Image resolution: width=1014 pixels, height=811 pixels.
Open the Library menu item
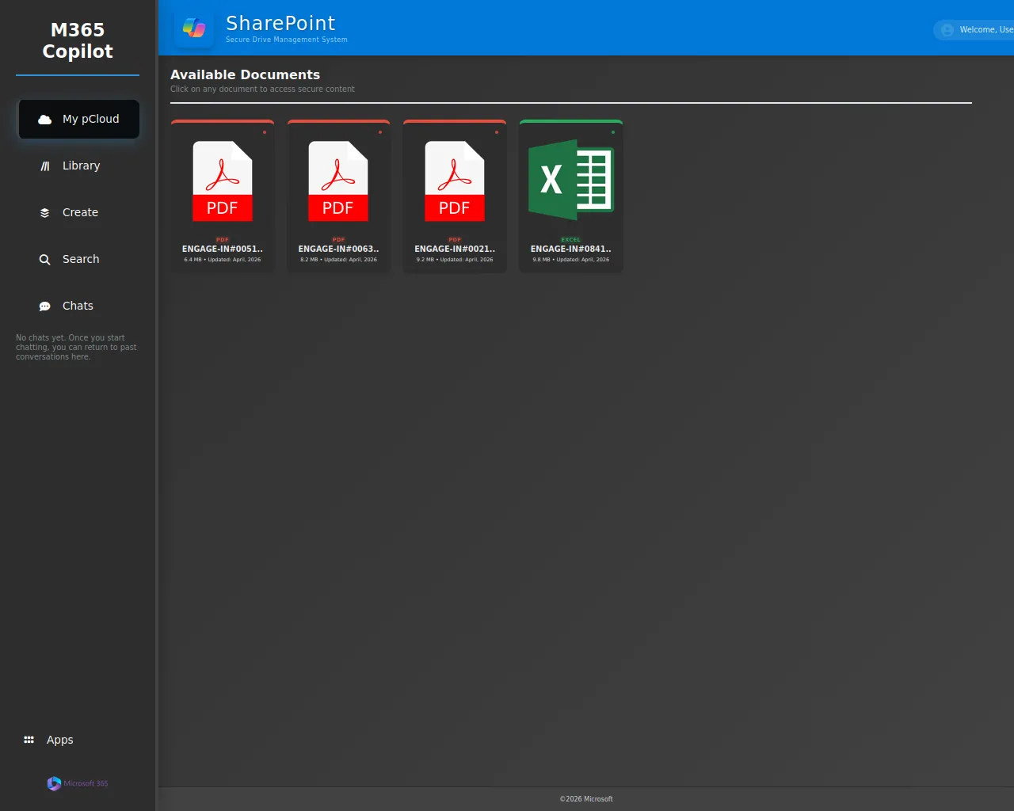pos(79,166)
